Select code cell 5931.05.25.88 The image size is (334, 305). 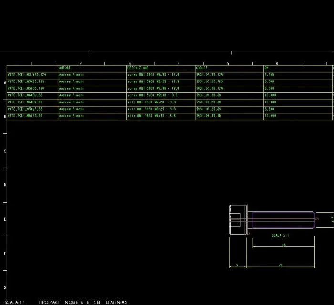pos(229,110)
